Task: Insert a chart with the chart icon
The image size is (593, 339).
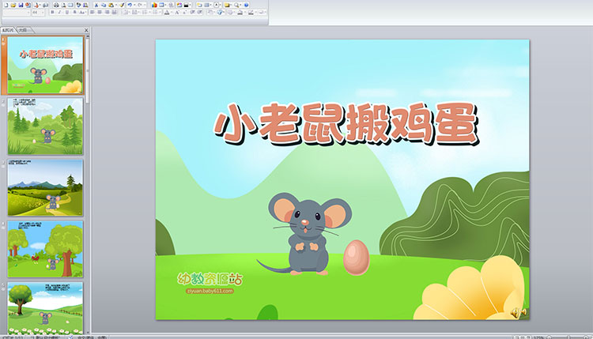Action: pos(154,5)
